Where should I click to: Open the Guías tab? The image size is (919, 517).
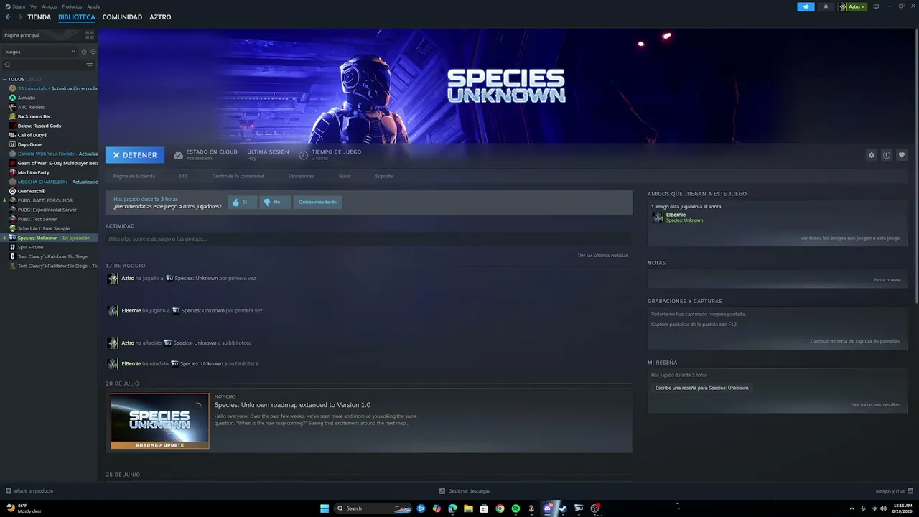345,176
